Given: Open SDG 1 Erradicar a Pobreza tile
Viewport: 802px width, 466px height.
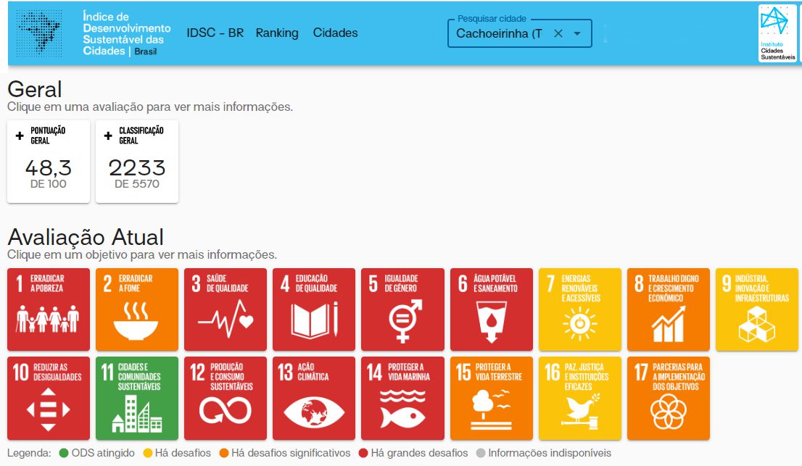Looking at the screenshot, I should [49, 309].
